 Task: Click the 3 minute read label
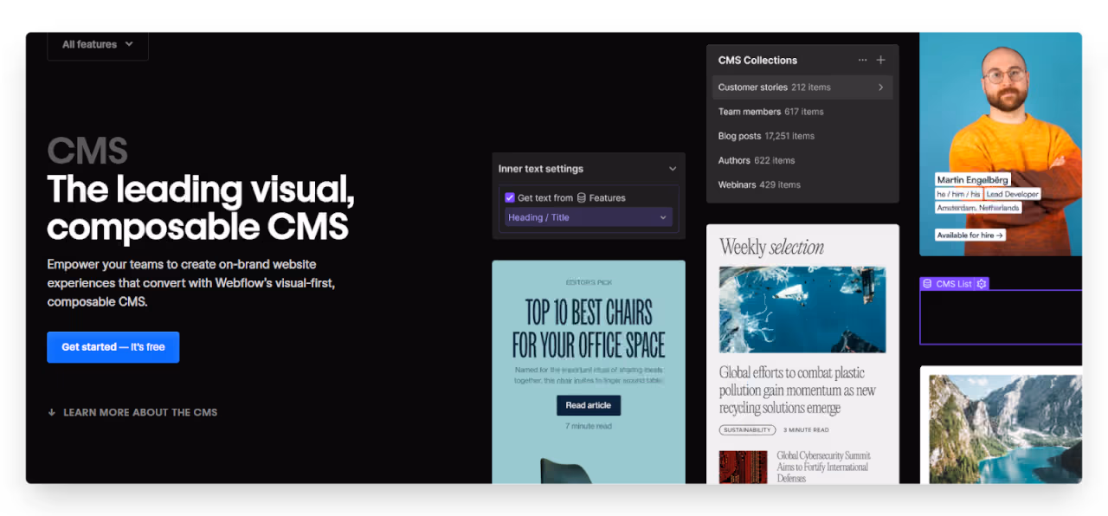[806, 430]
